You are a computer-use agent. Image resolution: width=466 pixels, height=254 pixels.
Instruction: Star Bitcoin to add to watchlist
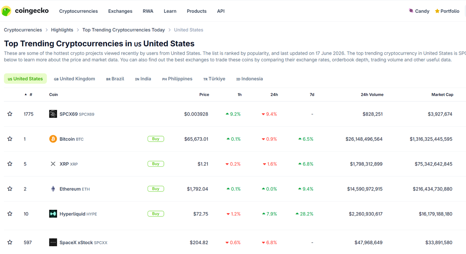tap(10, 139)
